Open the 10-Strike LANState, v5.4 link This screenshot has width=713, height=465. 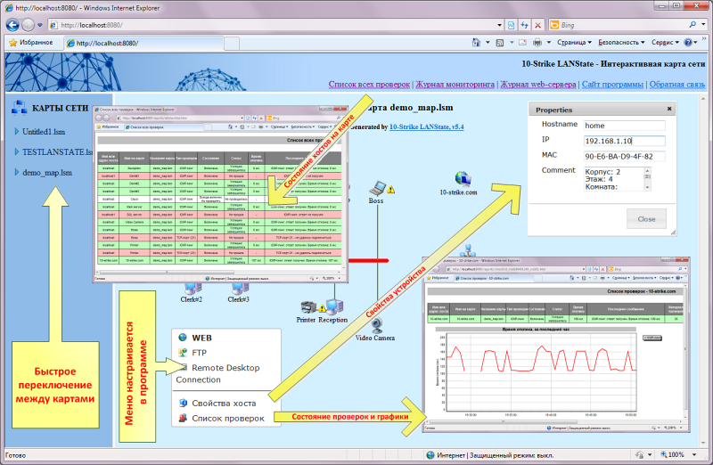point(427,126)
